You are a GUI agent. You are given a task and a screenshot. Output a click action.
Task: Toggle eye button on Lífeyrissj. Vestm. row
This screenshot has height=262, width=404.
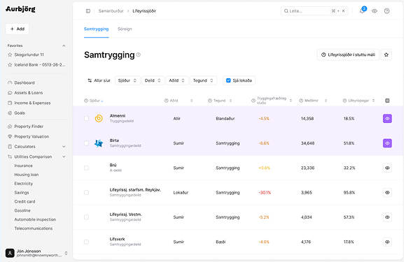pos(387,217)
